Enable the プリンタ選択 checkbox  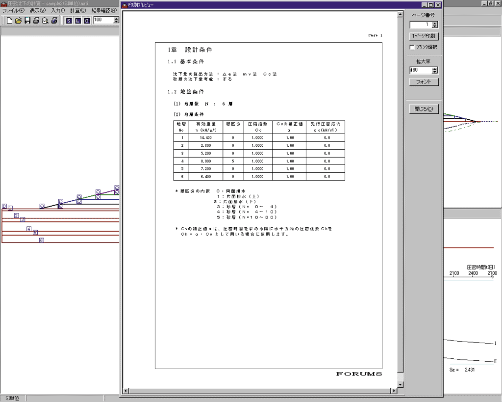(x=412, y=47)
